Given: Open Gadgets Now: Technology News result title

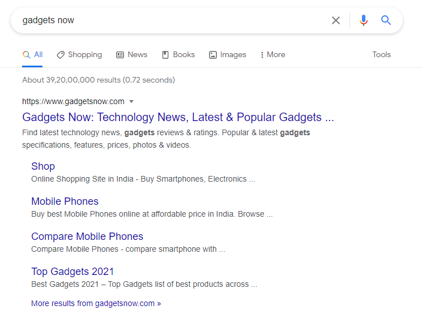Looking at the screenshot, I should (178, 117).
